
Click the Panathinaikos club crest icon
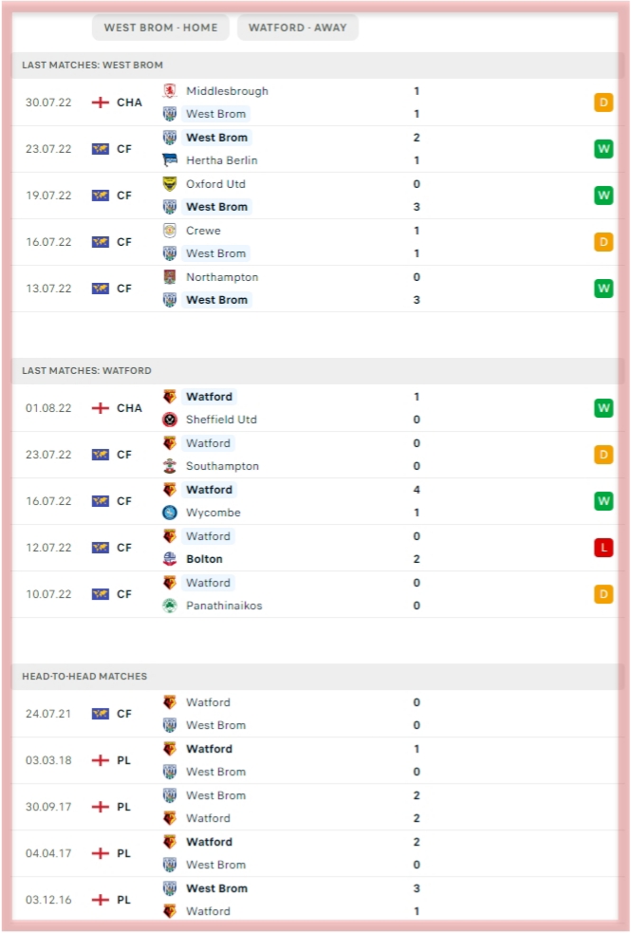tap(170, 606)
